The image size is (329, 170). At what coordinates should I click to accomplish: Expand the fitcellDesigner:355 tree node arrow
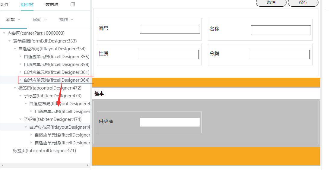click(x=20, y=56)
